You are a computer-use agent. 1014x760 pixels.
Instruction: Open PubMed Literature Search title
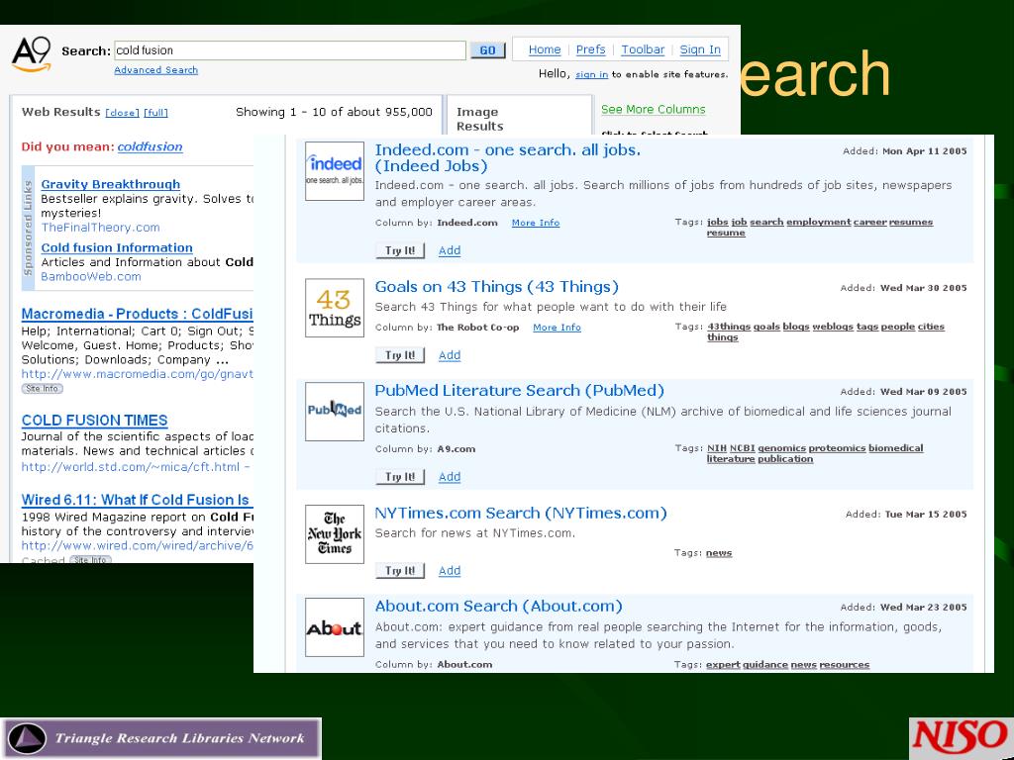[519, 390]
